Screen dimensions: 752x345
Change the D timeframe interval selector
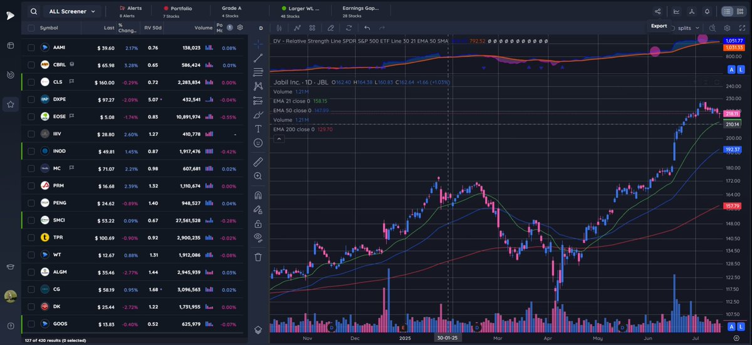261,28
